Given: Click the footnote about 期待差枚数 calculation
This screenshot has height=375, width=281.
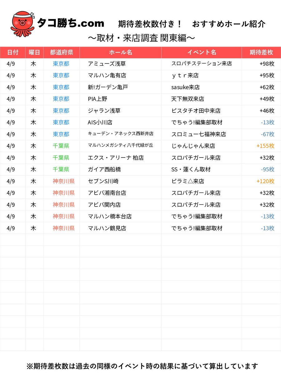Looking at the screenshot, I should [x=142, y=366].
